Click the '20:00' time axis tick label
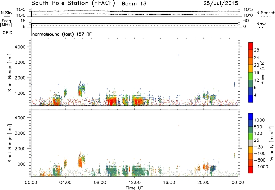 coord(203,183)
